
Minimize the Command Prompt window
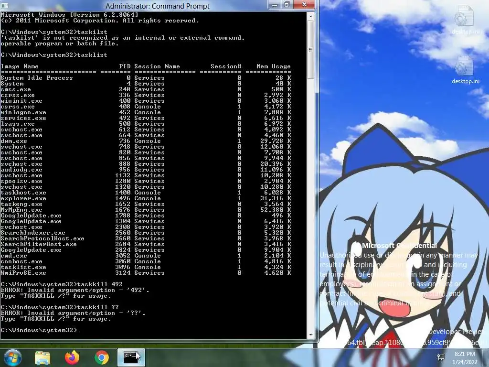pos(275,5)
